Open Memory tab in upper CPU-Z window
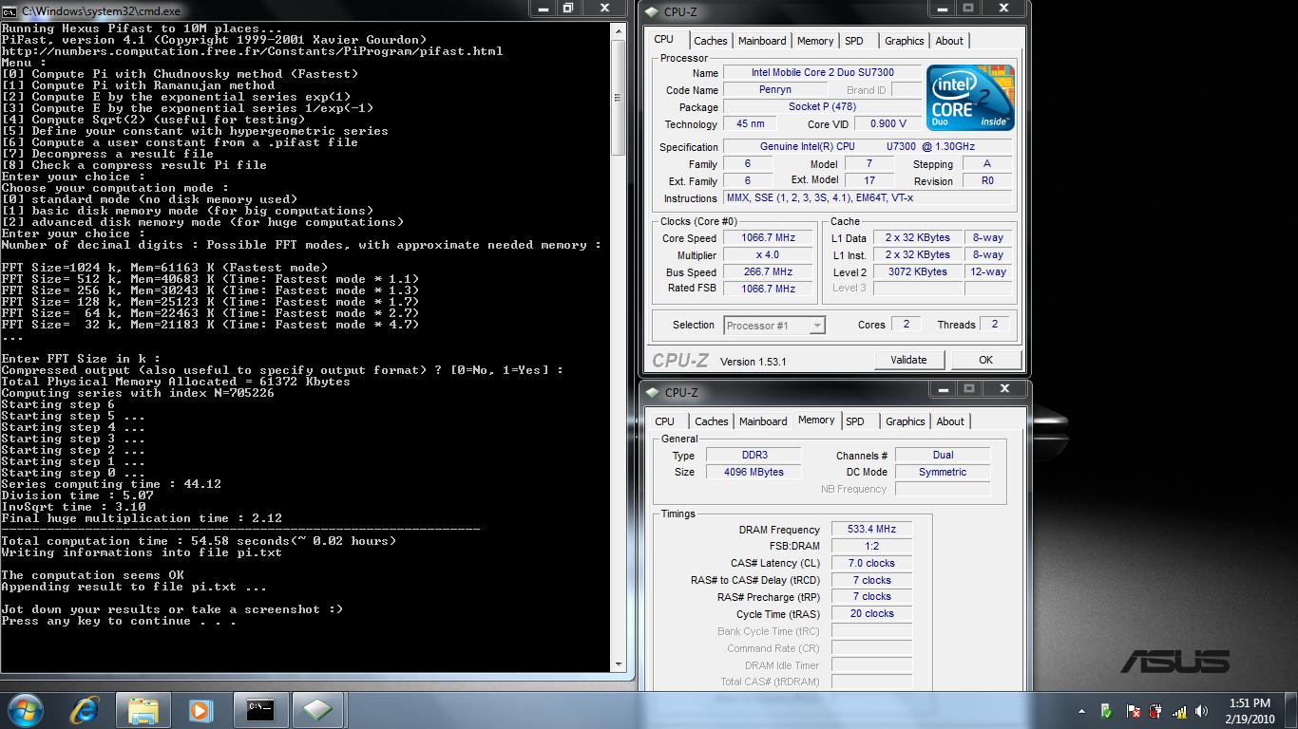This screenshot has width=1298, height=729. (815, 41)
